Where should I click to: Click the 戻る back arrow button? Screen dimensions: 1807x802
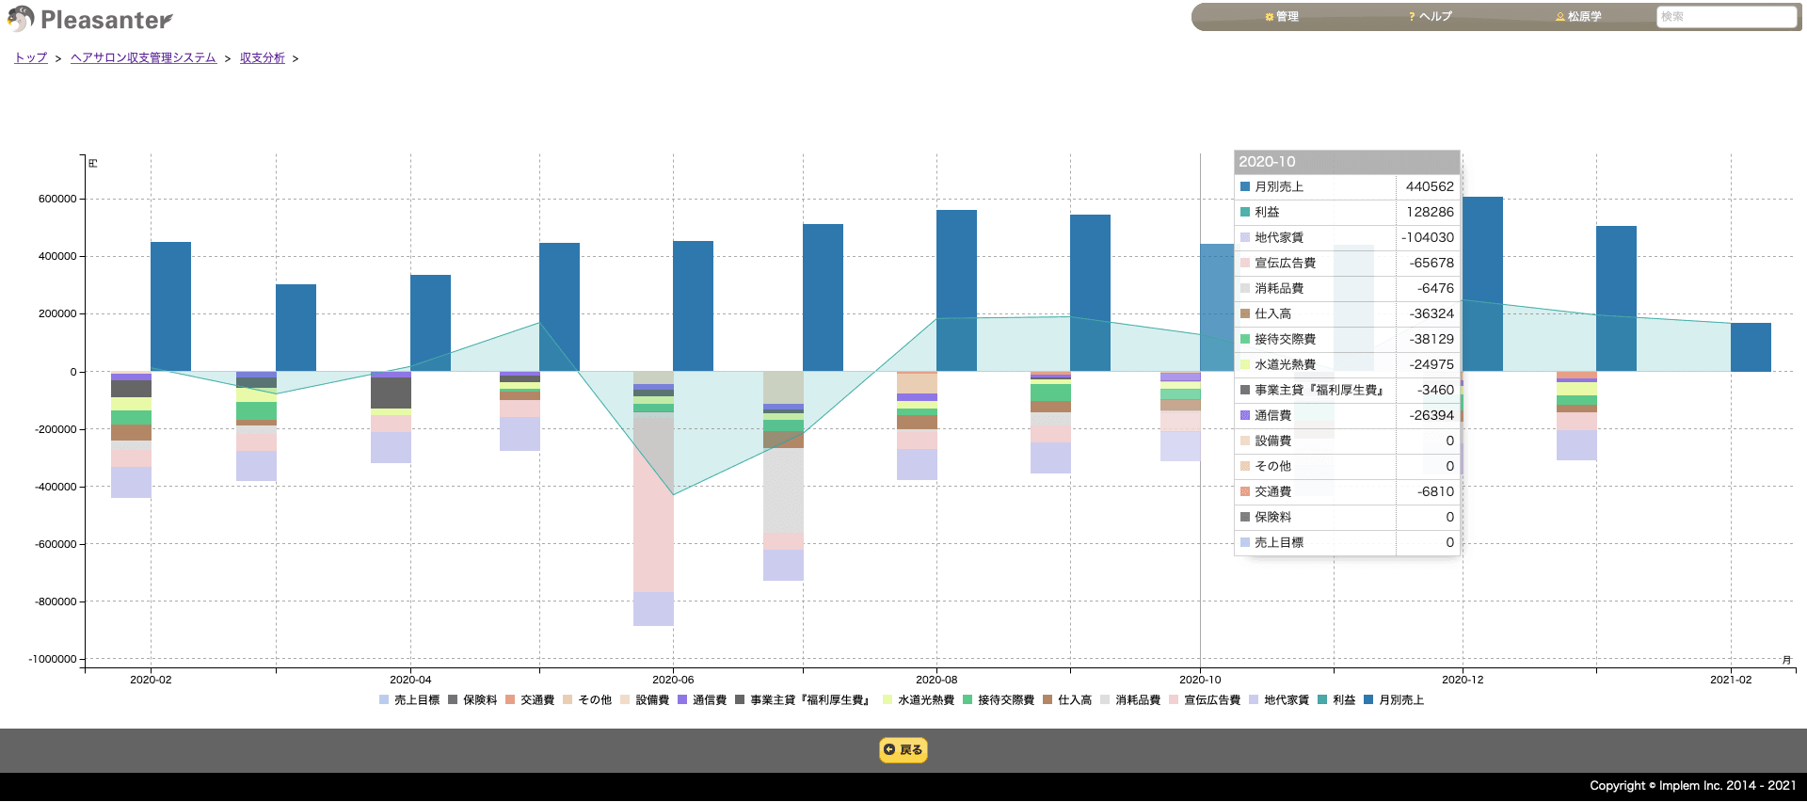tap(903, 750)
